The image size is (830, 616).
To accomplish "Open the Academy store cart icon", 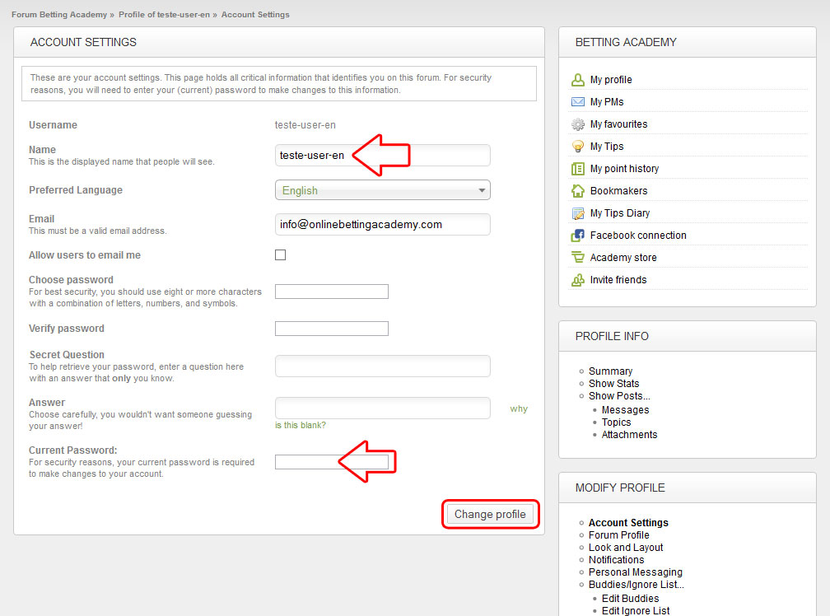I will (578, 258).
